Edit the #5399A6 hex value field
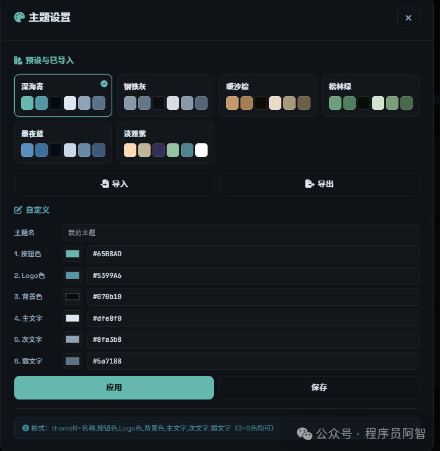The image size is (440, 451). point(253,275)
